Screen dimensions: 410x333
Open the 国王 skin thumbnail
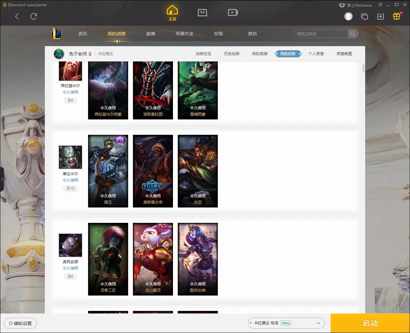108,171
